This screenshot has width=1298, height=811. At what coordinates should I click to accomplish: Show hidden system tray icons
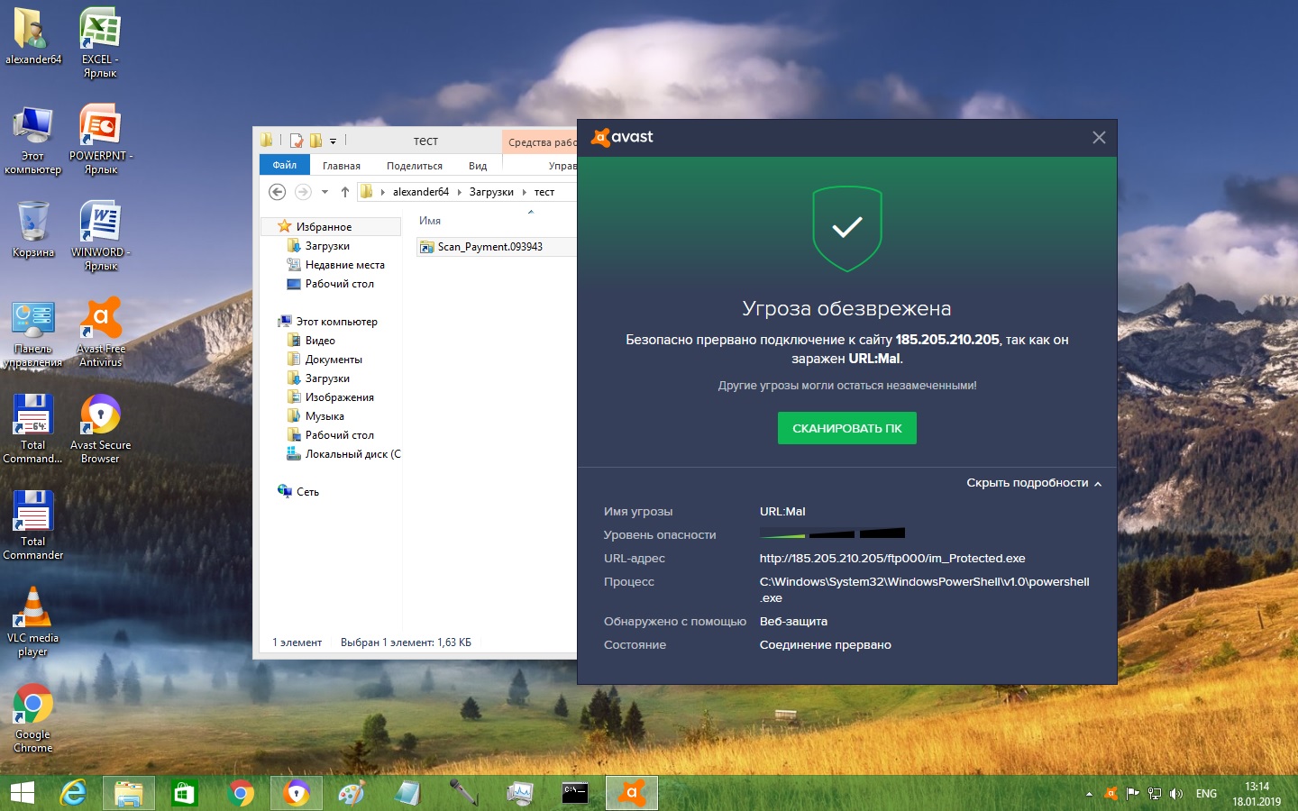pyautogui.click(x=1089, y=794)
